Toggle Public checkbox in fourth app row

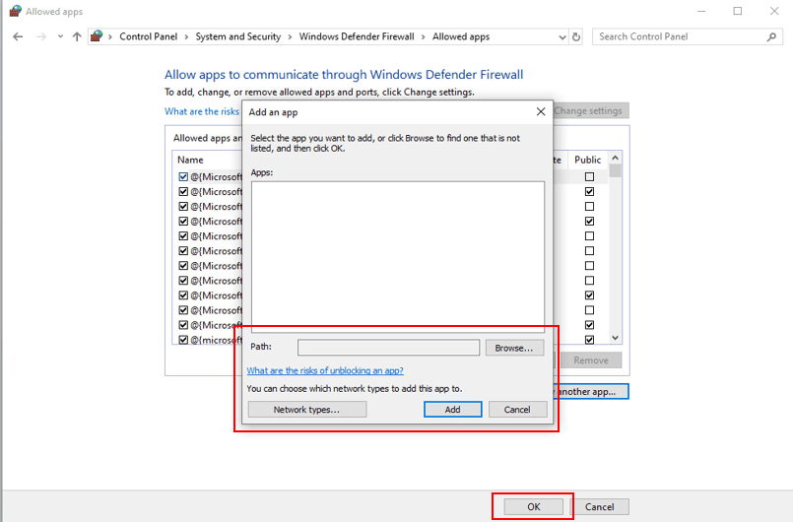click(x=589, y=221)
